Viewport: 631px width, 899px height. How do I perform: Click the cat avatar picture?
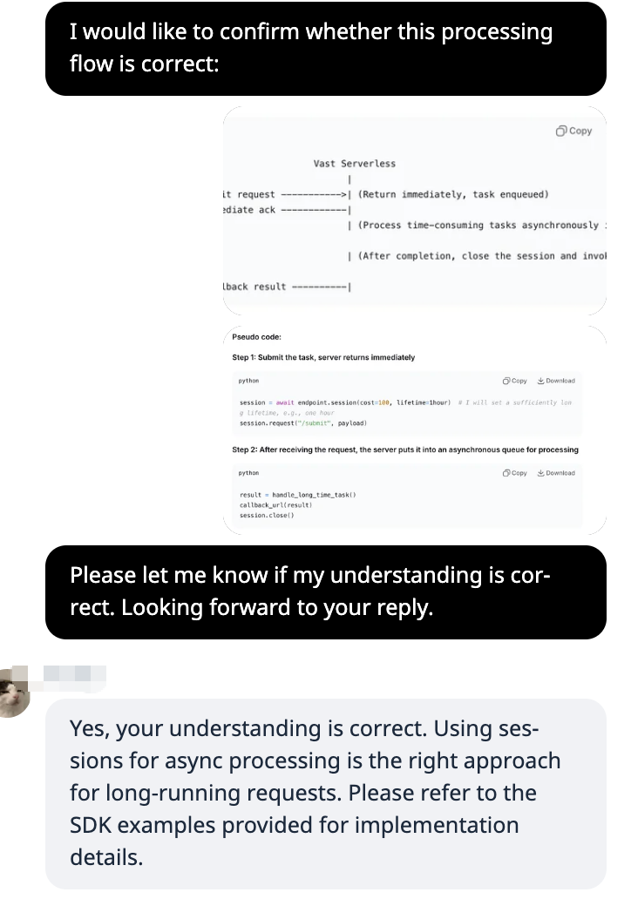point(14,692)
